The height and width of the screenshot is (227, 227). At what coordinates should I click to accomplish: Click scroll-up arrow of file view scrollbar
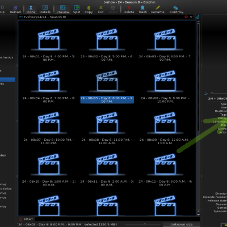tap(199, 22)
